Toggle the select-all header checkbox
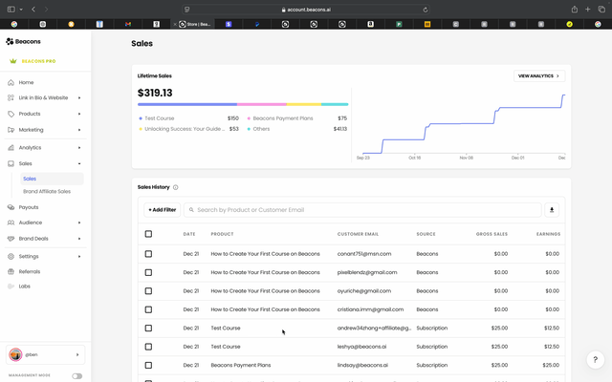The image size is (612, 382). pyautogui.click(x=148, y=234)
